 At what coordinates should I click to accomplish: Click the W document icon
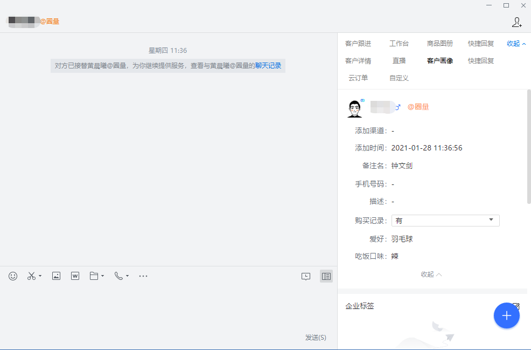coord(75,276)
